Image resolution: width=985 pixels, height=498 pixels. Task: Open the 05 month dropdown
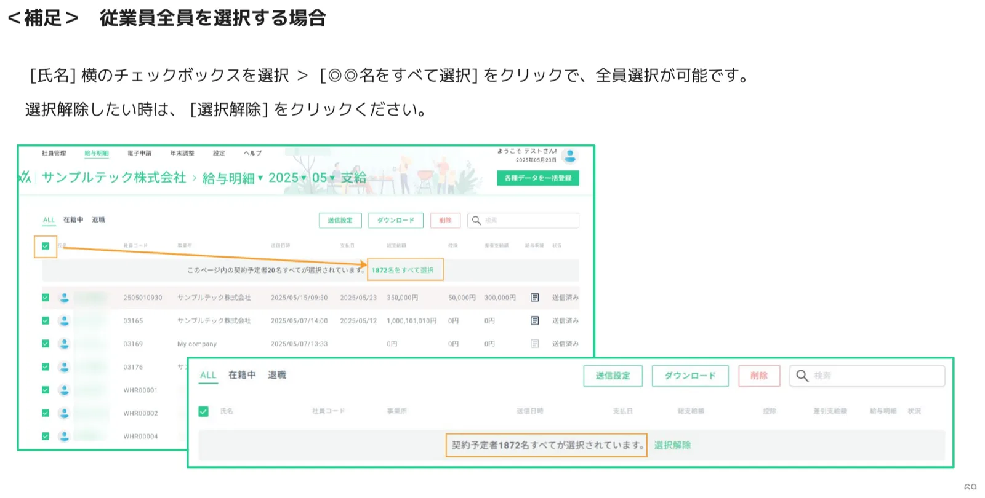(x=323, y=178)
